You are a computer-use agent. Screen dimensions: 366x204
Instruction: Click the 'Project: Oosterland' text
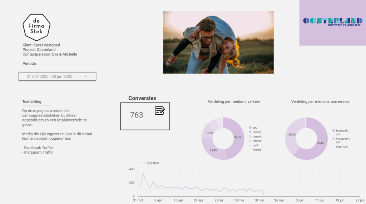pos(39,50)
